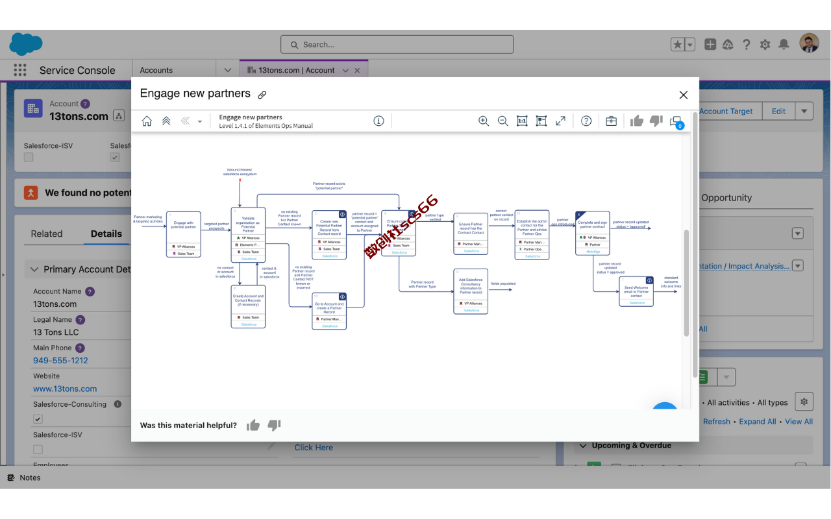The image size is (831, 519).
Task: Copy link beside Engage new partners title
Action: 262,95
